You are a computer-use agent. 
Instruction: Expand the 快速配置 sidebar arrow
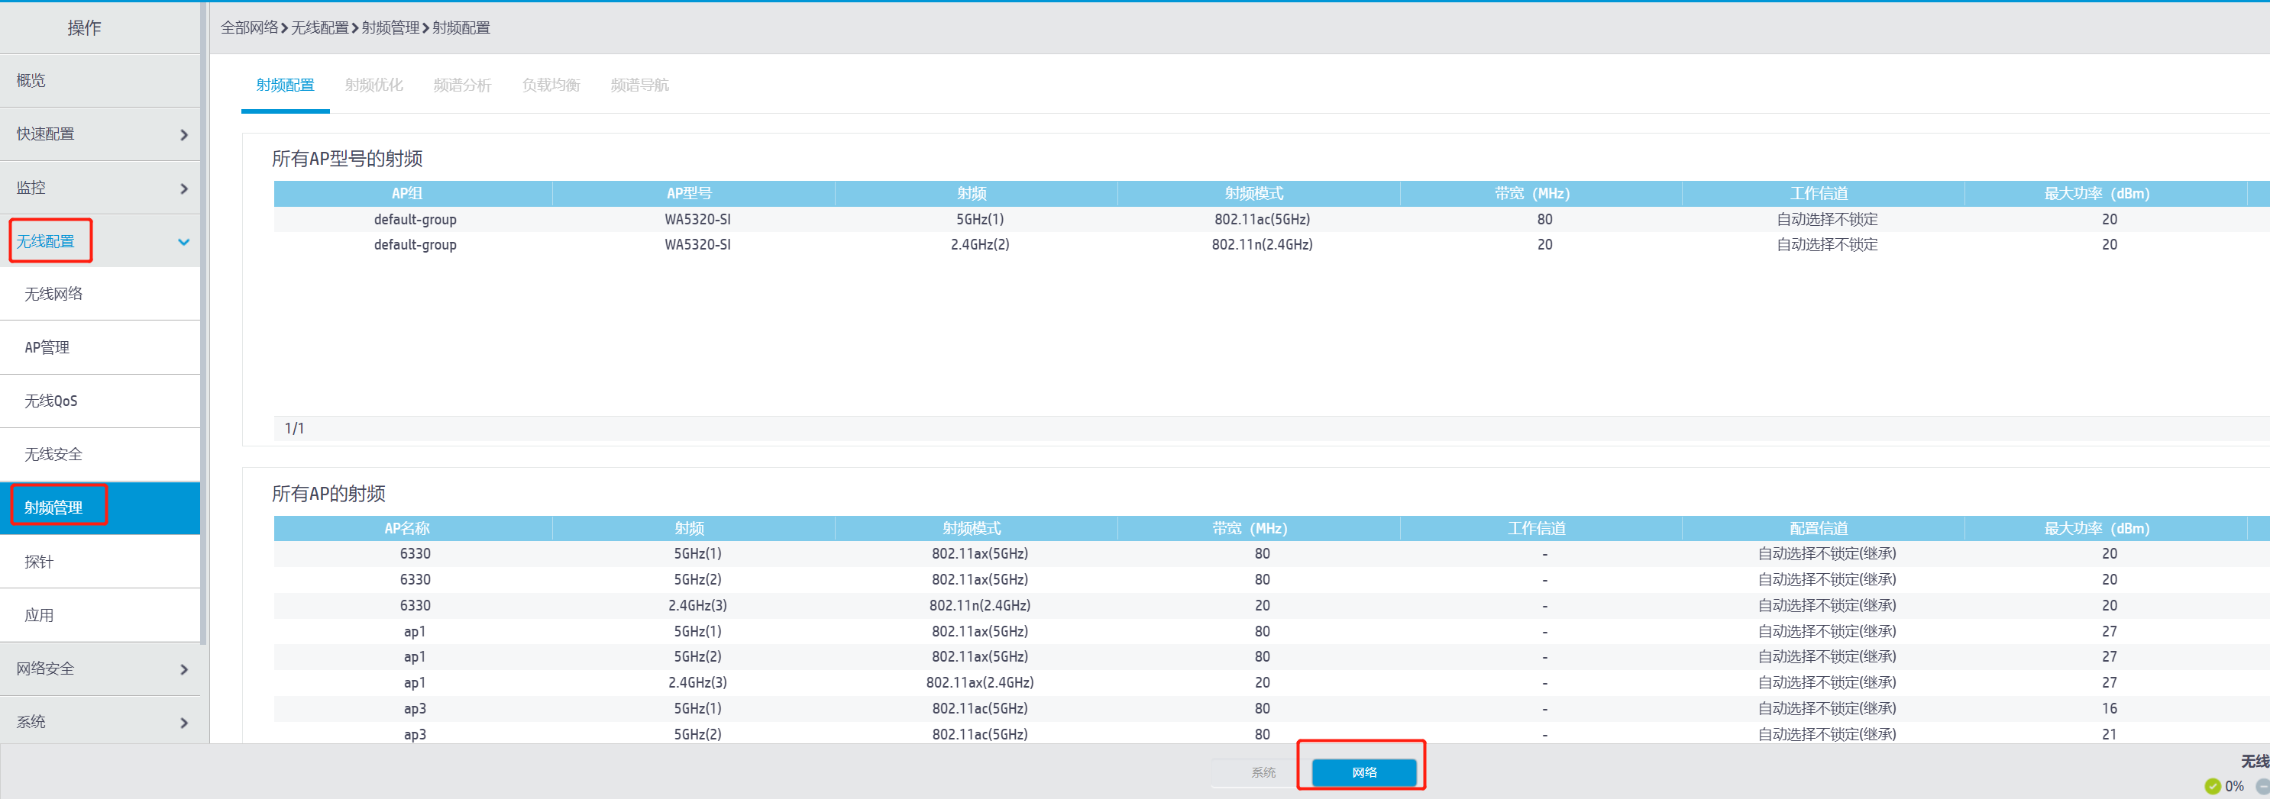coord(183,135)
